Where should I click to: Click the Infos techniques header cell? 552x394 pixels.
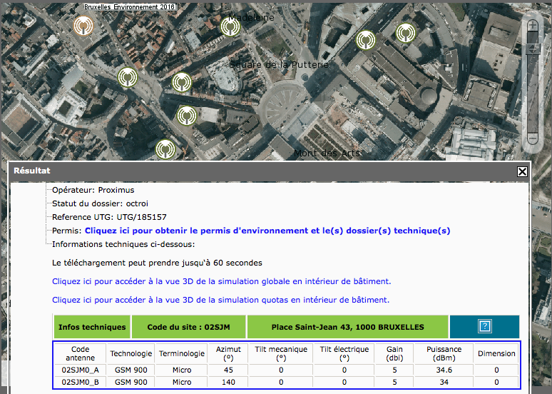92,327
